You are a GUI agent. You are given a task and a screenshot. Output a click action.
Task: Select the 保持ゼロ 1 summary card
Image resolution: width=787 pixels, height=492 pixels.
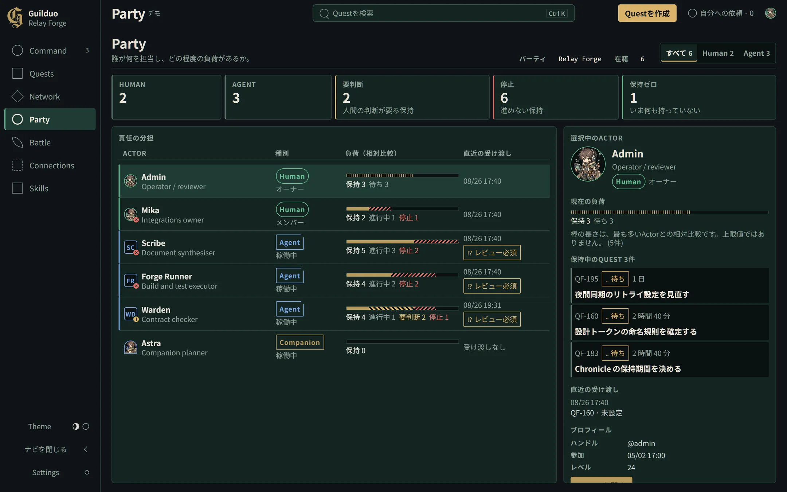(699, 97)
